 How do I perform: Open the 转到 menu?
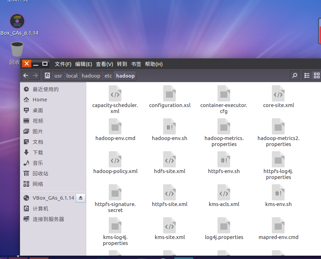tap(122, 64)
